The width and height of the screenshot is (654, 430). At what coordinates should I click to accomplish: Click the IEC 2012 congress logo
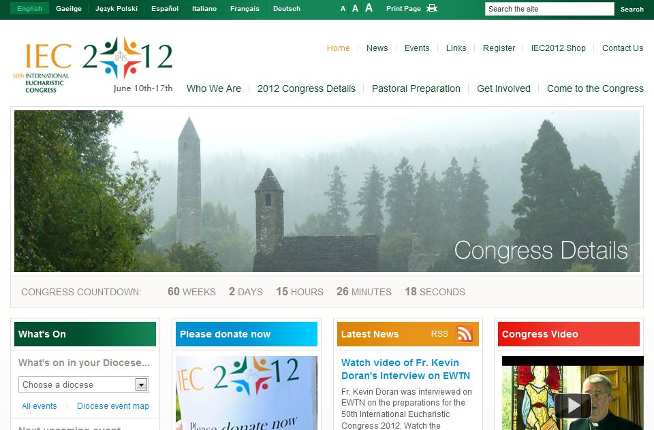[93, 65]
